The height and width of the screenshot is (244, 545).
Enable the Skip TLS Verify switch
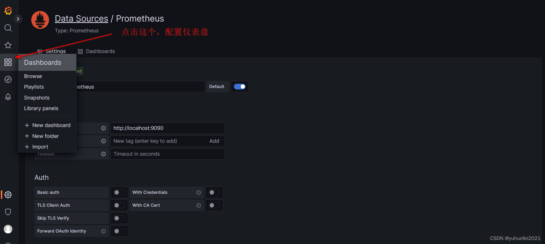pos(119,218)
